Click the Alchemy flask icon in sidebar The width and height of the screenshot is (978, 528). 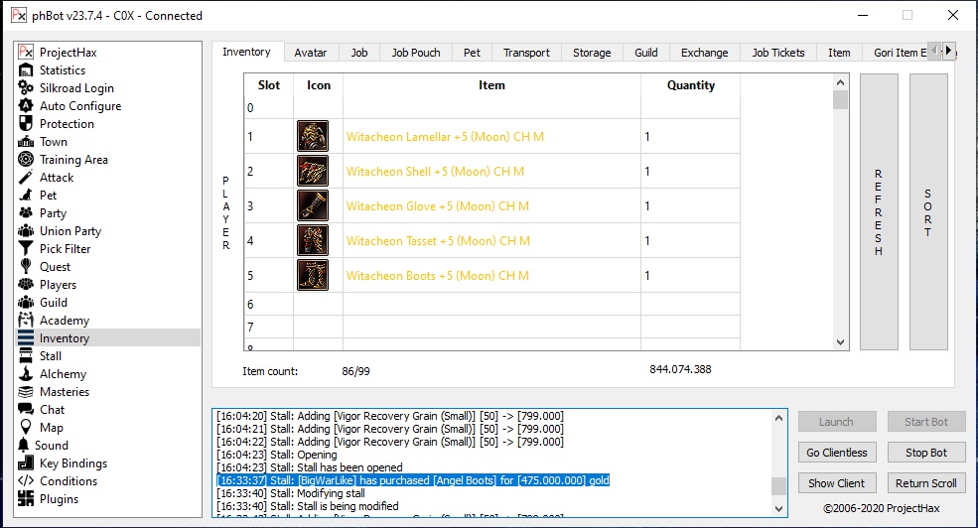26,374
